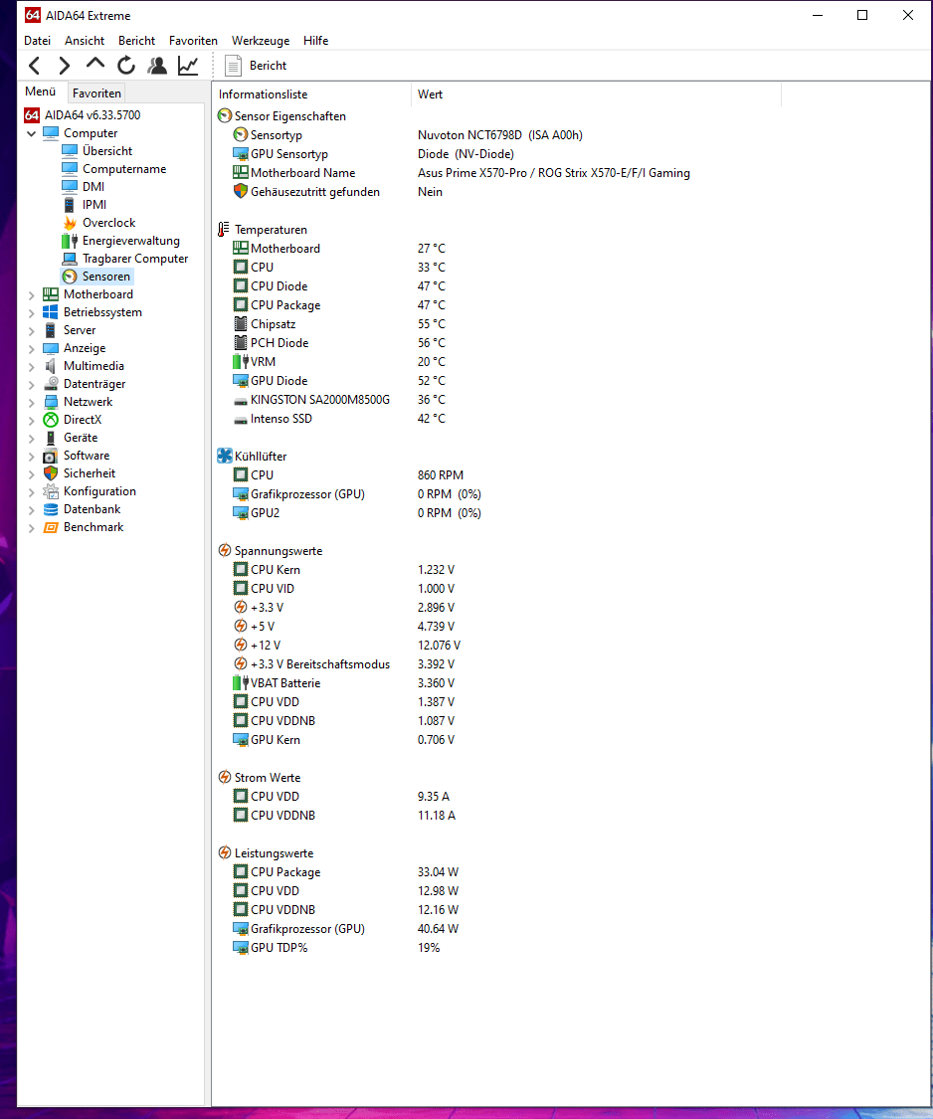Switch to the Menü tab
The width and height of the screenshot is (933, 1119).
tap(41, 93)
